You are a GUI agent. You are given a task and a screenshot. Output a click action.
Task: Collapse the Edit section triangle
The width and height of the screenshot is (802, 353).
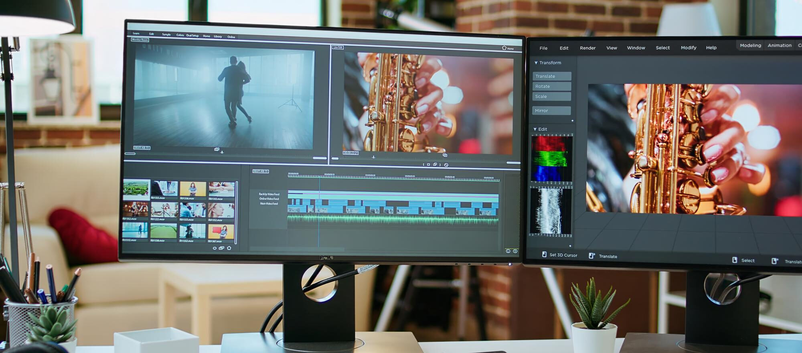535,129
